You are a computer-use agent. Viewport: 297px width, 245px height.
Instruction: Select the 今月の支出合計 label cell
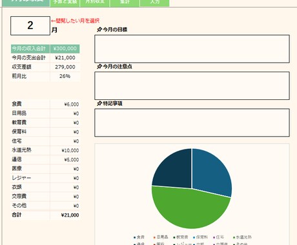30,58
